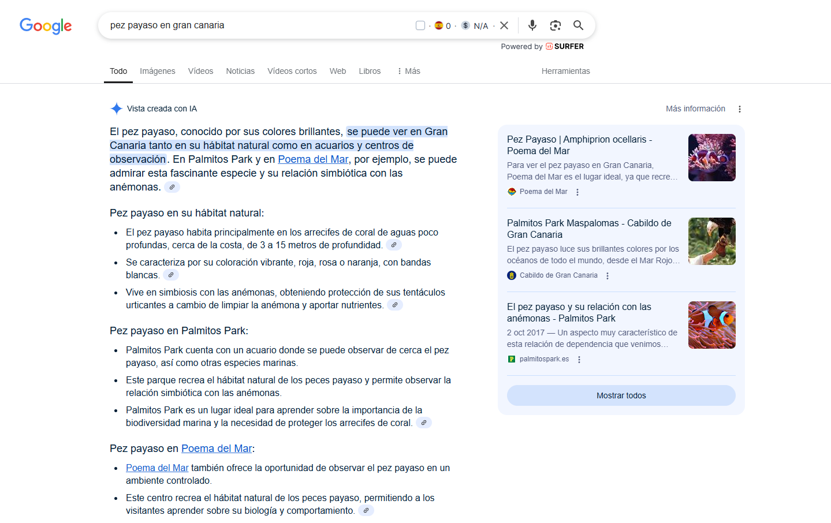Click the Cabildo de Gran Canaria favicon
Screen dimensions: 831x523
pyautogui.click(x=512, y=275)
